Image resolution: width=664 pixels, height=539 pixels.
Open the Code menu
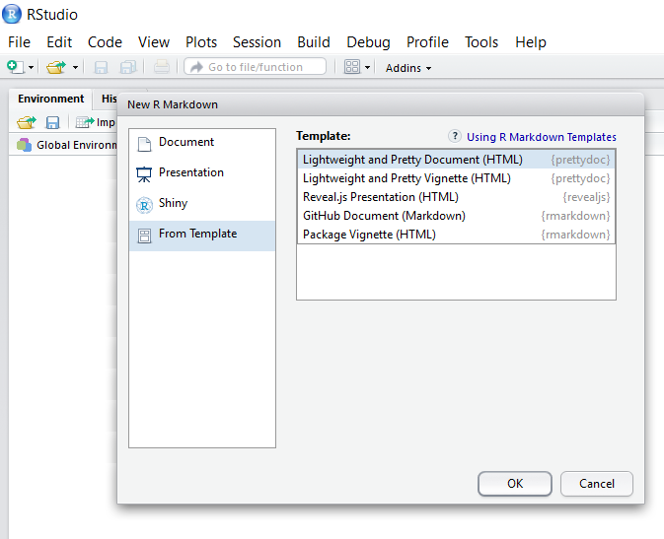[x=105, y=42]
